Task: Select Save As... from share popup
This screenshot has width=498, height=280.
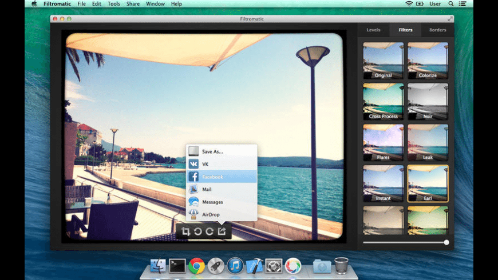Action: (x=221, y=151)
